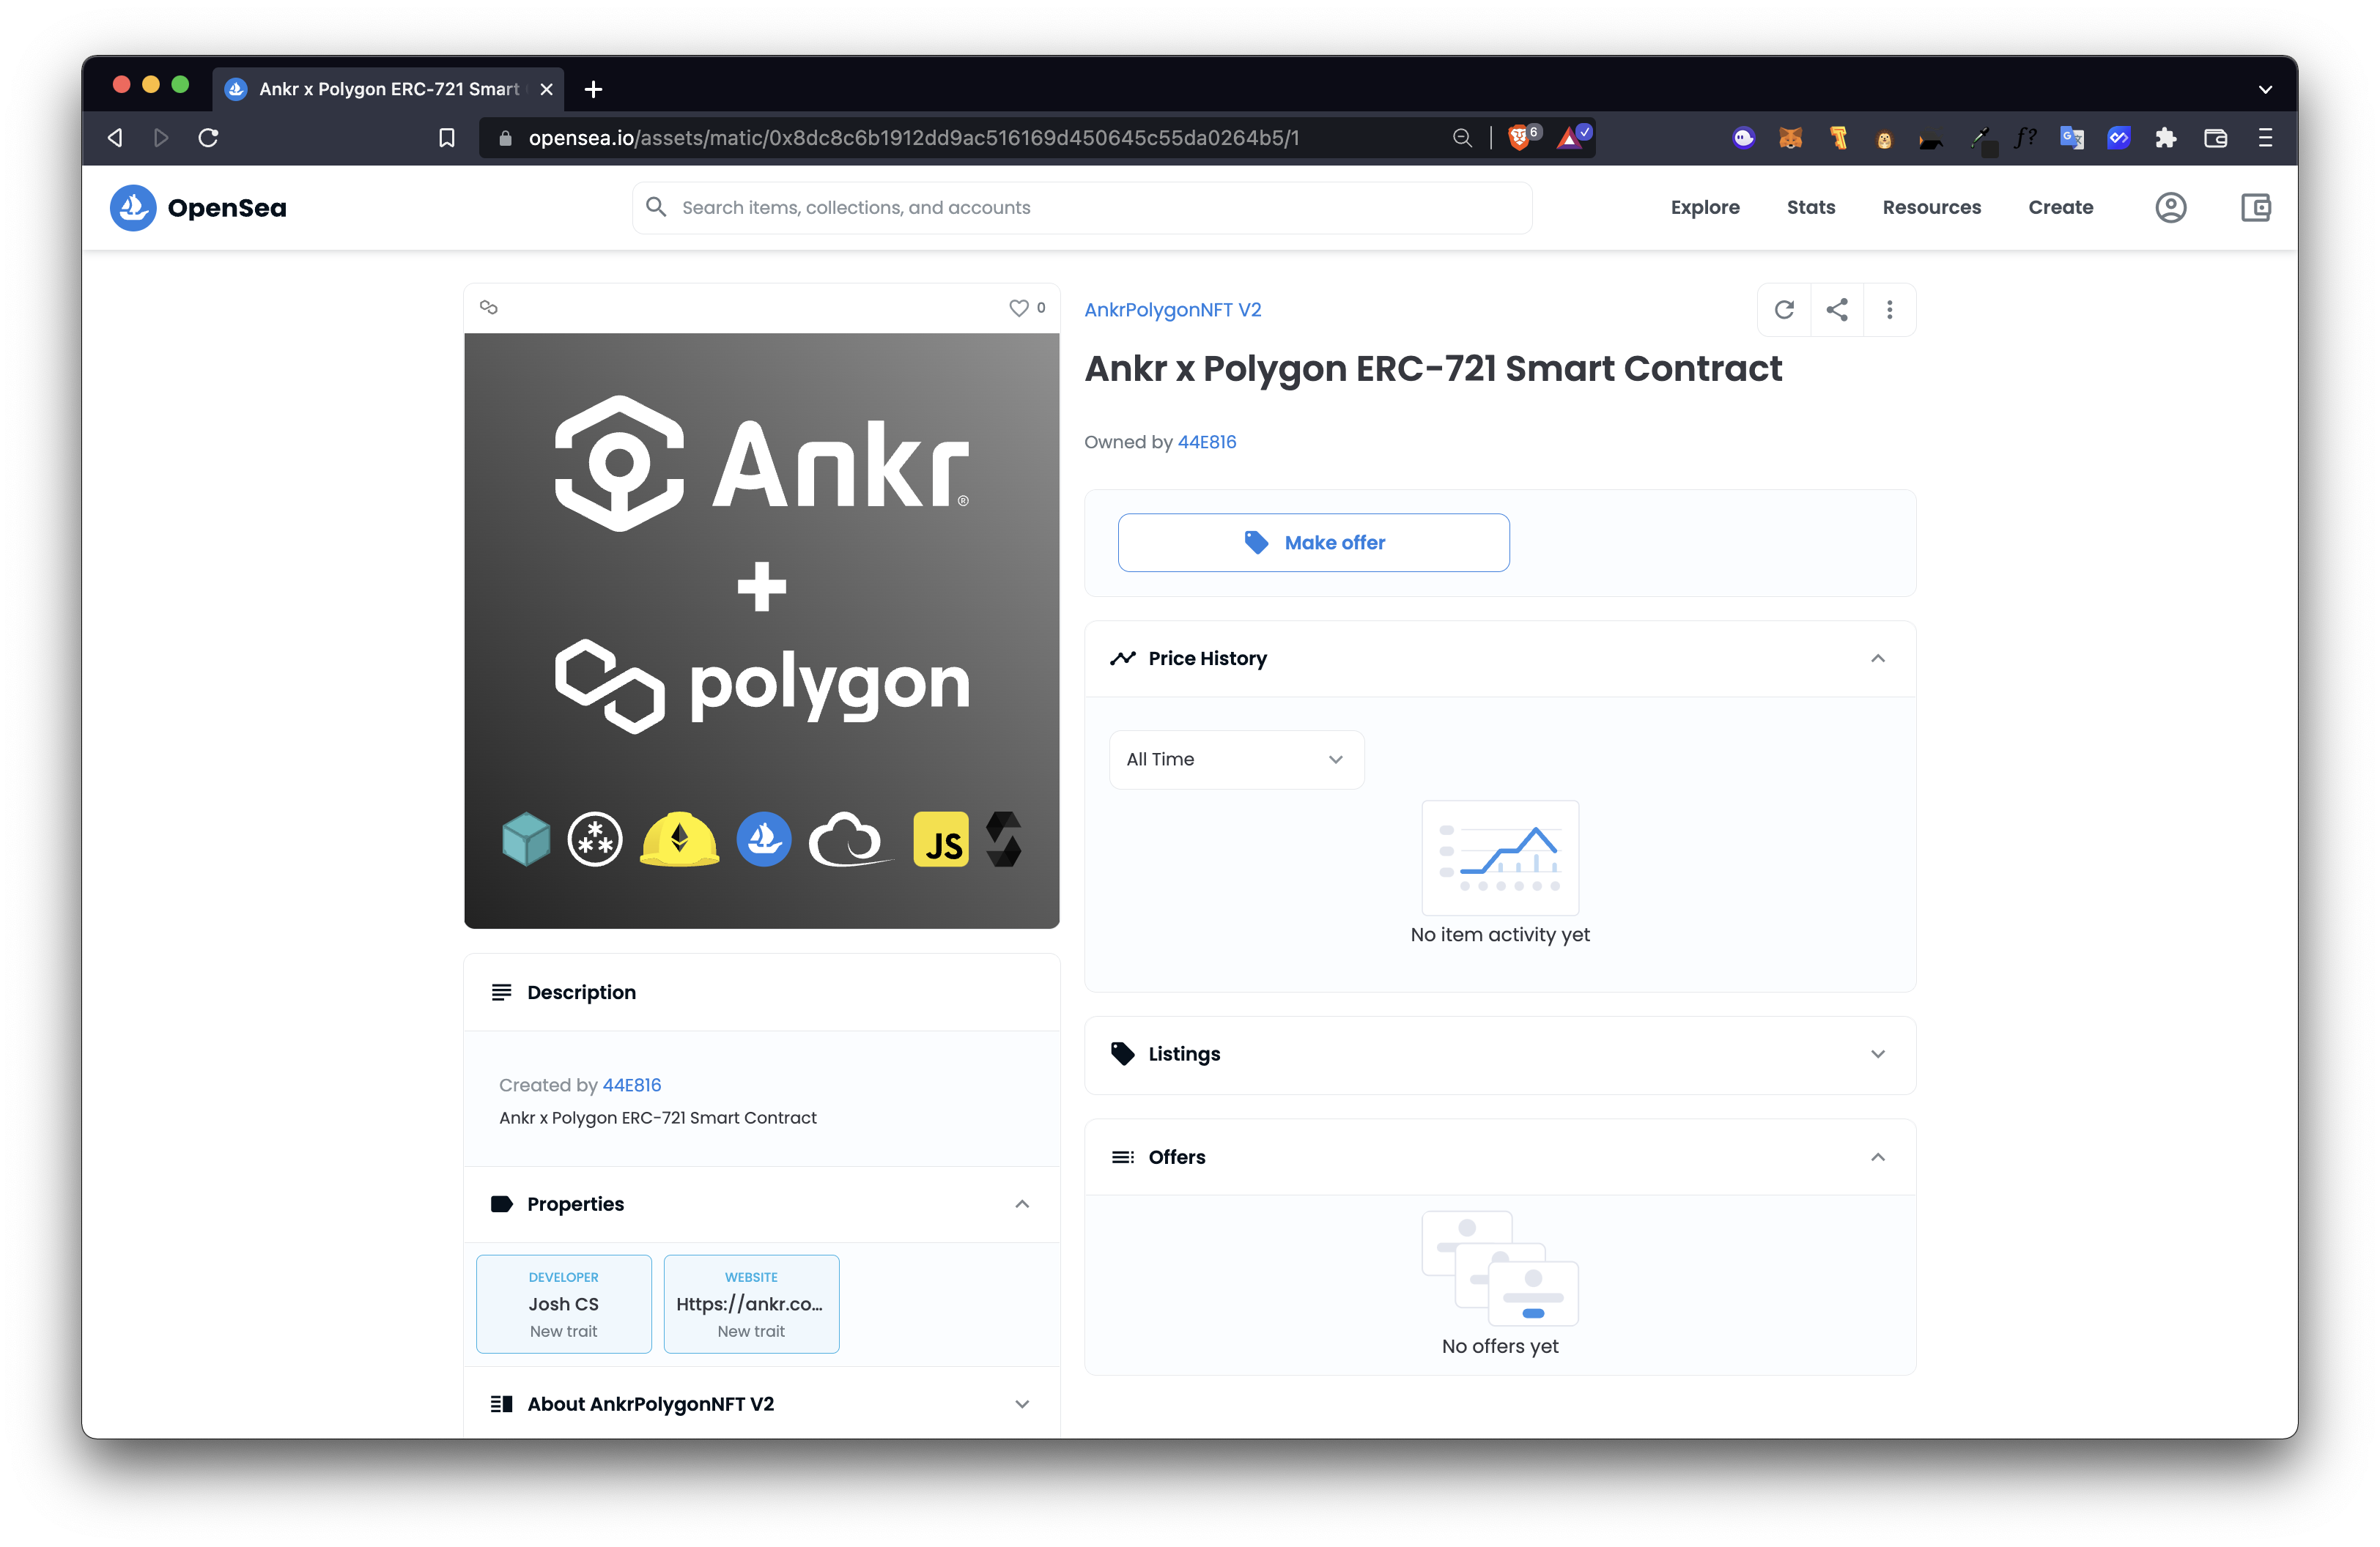Open the three-dot more options menu
Screen dimensions: 2380x1547
(1889, 310)
